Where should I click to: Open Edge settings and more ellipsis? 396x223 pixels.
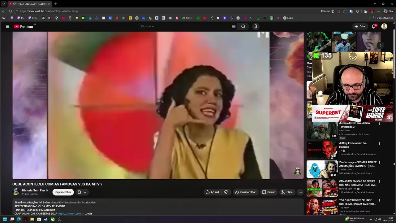tap(378, 11)
